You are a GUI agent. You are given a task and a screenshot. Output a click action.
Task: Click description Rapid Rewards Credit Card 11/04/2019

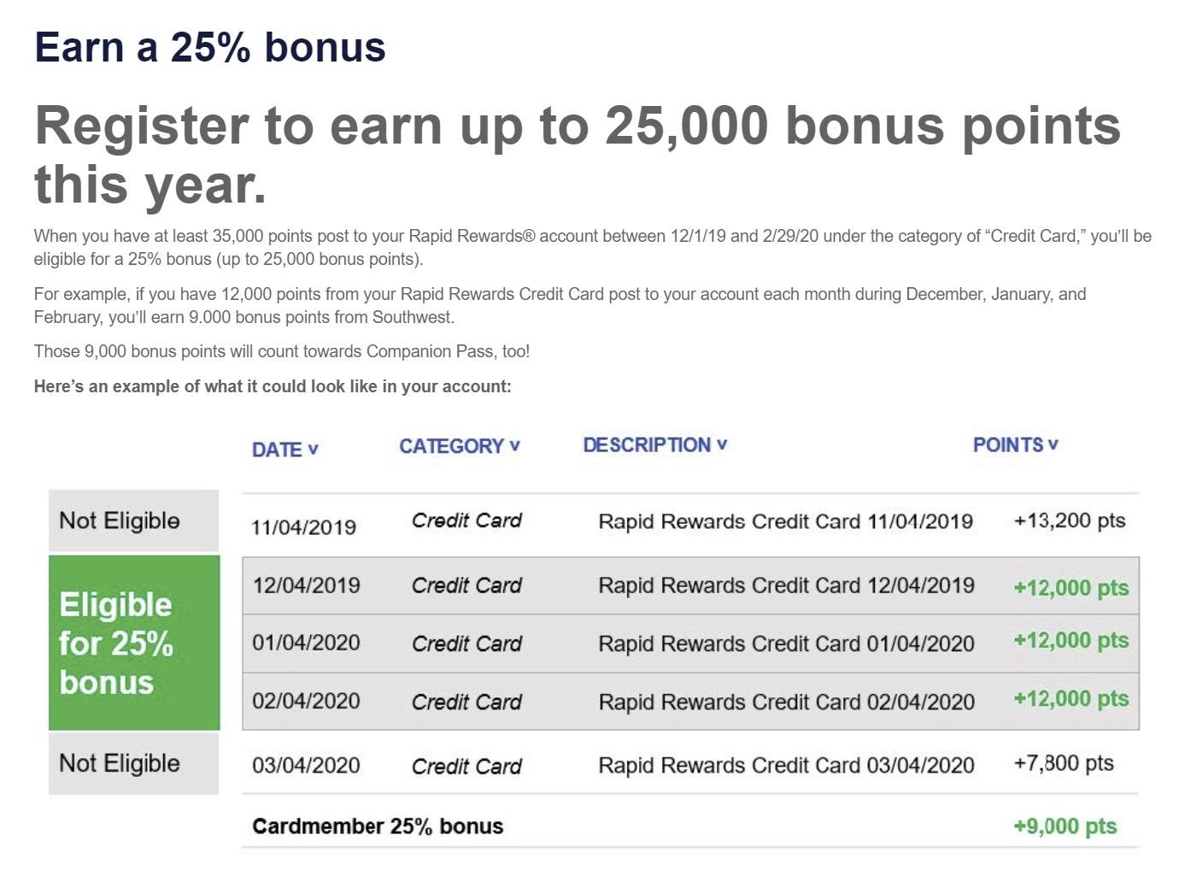point(785,521)
